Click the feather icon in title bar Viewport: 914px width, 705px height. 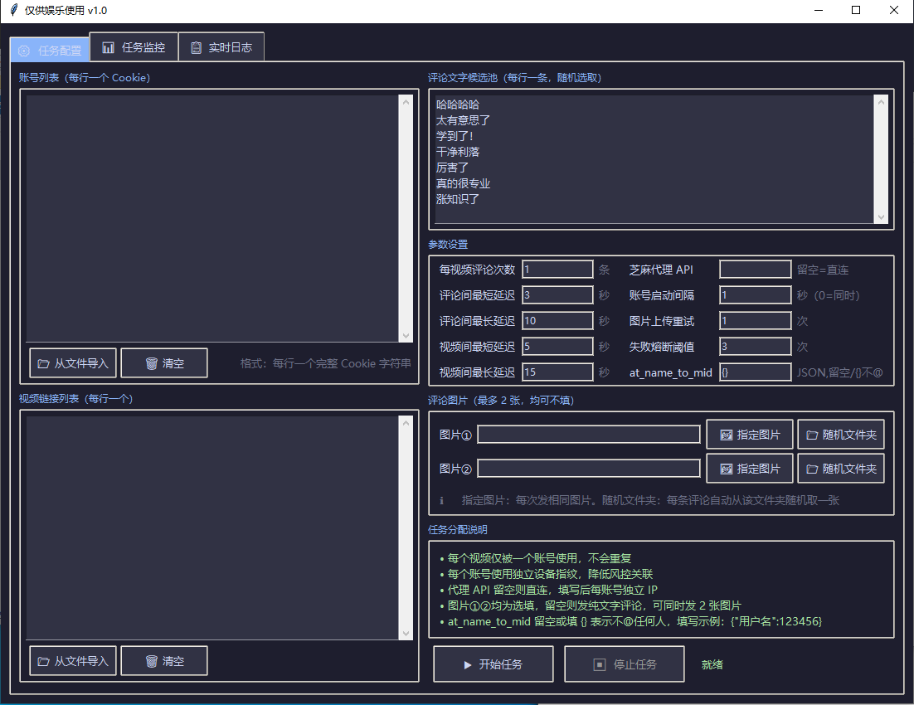click(x=13, y=11)
